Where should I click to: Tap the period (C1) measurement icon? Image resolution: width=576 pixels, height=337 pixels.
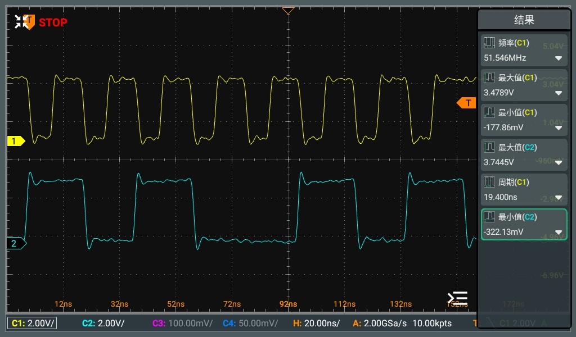point(490,182)
